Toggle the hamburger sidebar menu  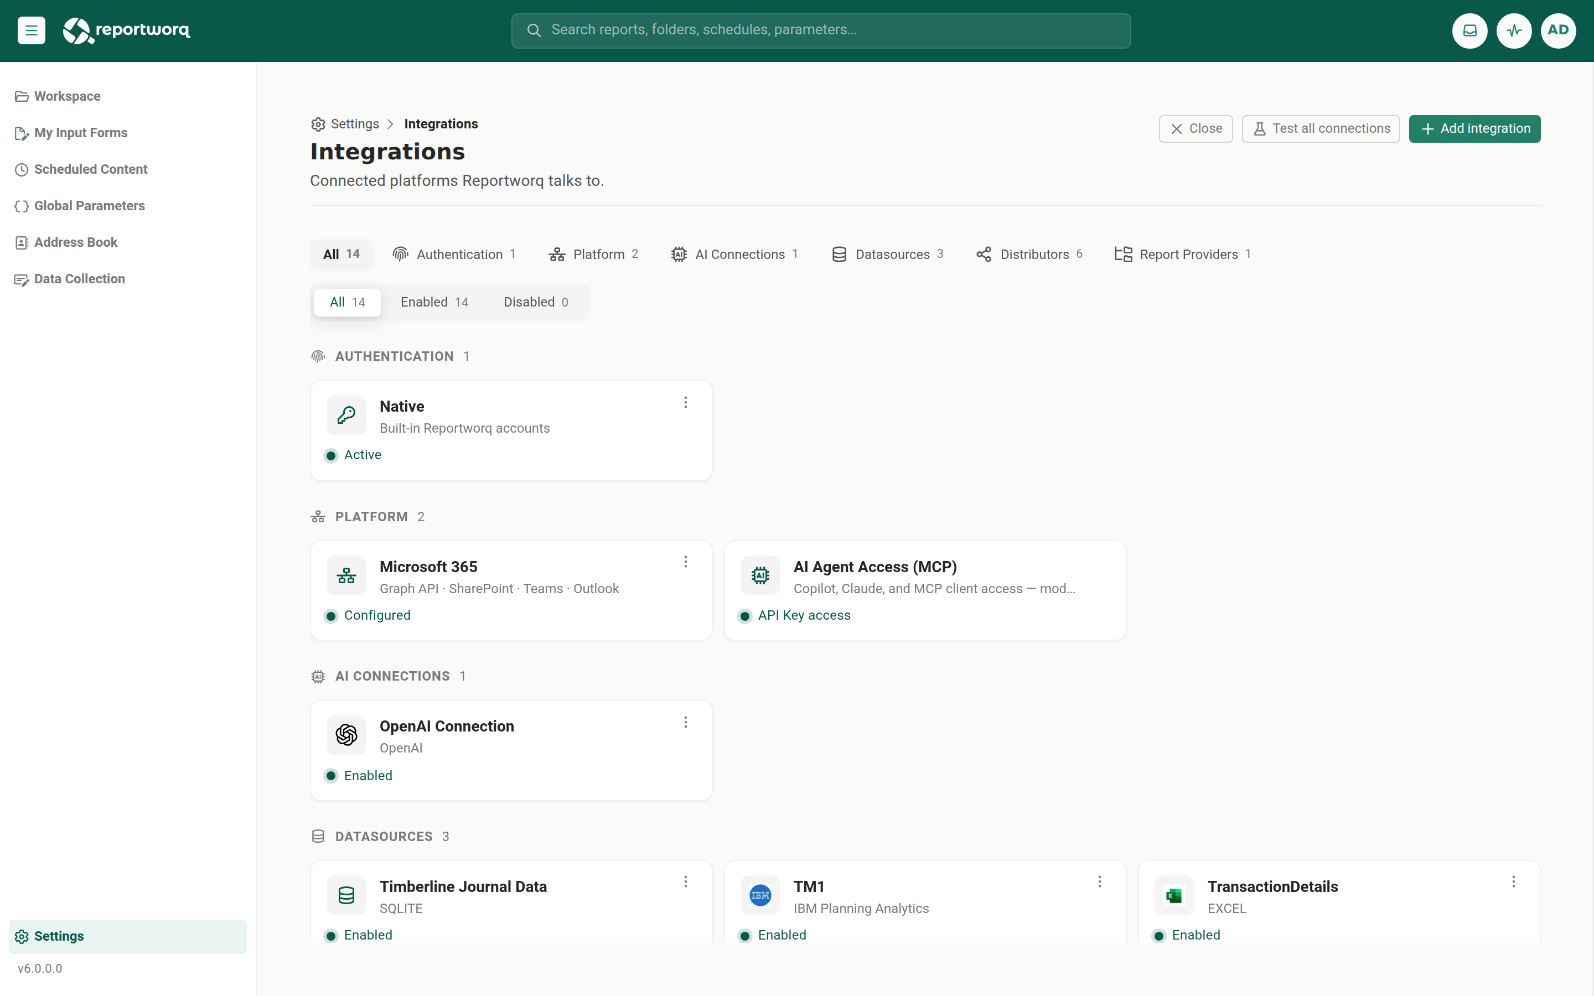[x=31, y=30]
